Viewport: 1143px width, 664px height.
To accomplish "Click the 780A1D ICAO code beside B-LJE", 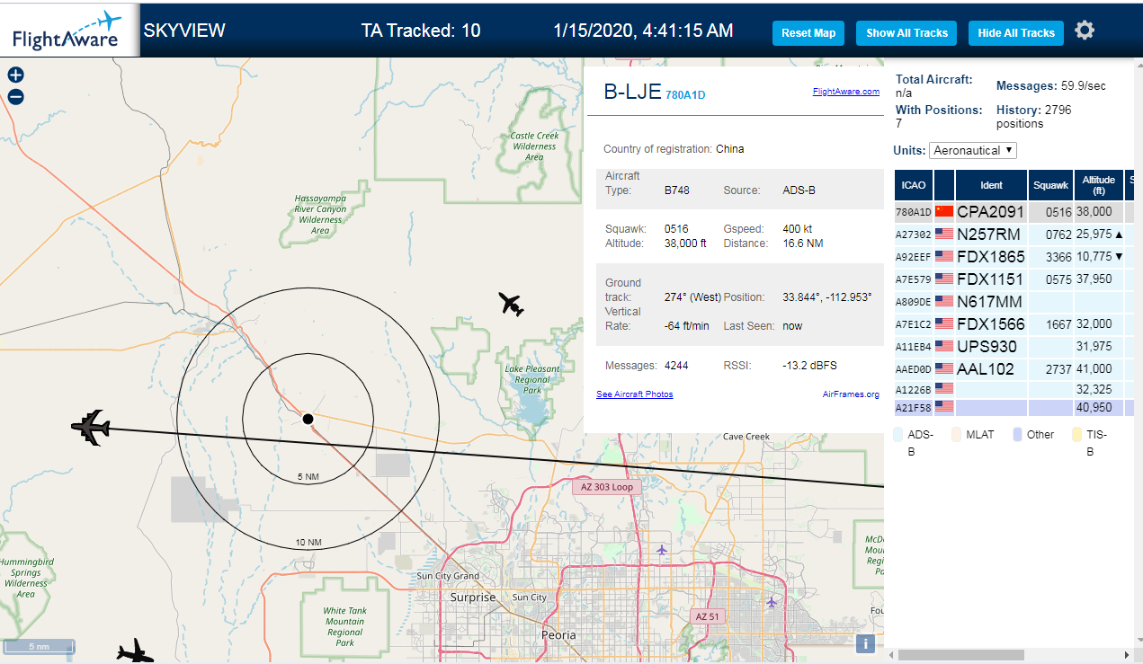I will pos(685,95).
